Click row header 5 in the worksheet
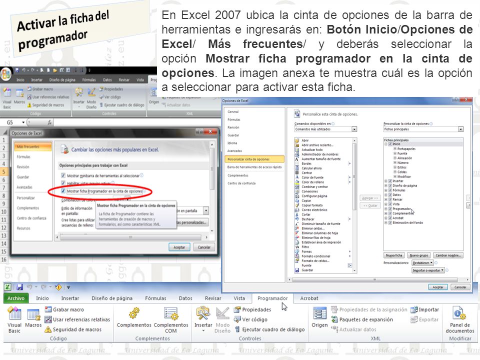The image size is (480, 360). [3, 171]
